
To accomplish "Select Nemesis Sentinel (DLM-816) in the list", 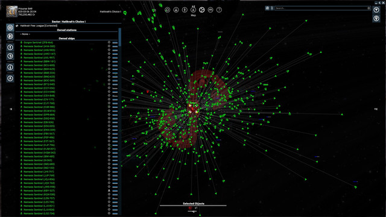I will pyautogui.click(x=39, y=111).
